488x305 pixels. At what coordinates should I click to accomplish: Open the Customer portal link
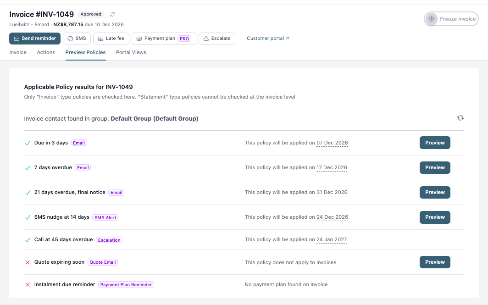click(268, 38)
